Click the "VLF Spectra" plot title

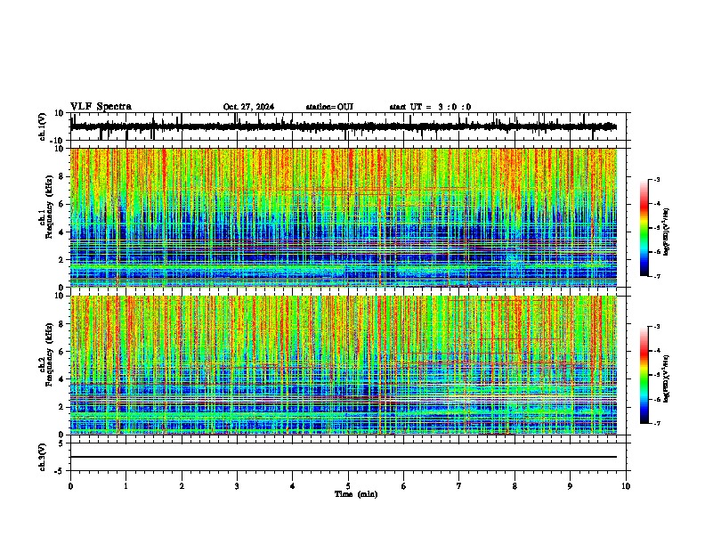tap(101, 107)
